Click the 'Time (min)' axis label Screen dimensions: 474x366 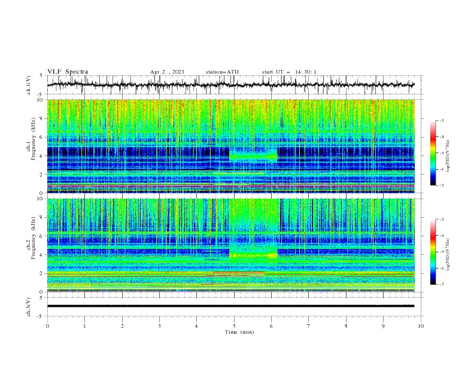point(239,332)
